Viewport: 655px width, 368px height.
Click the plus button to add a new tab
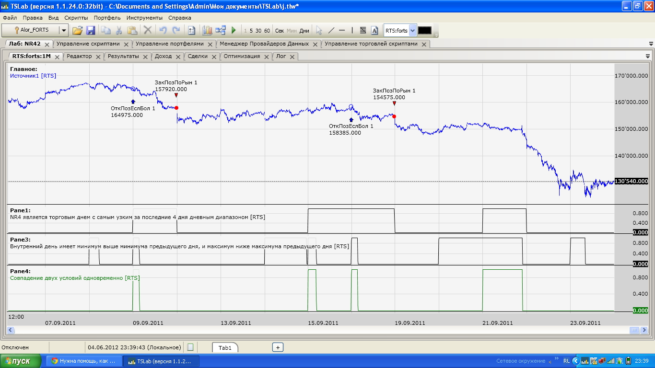point(278,347)
